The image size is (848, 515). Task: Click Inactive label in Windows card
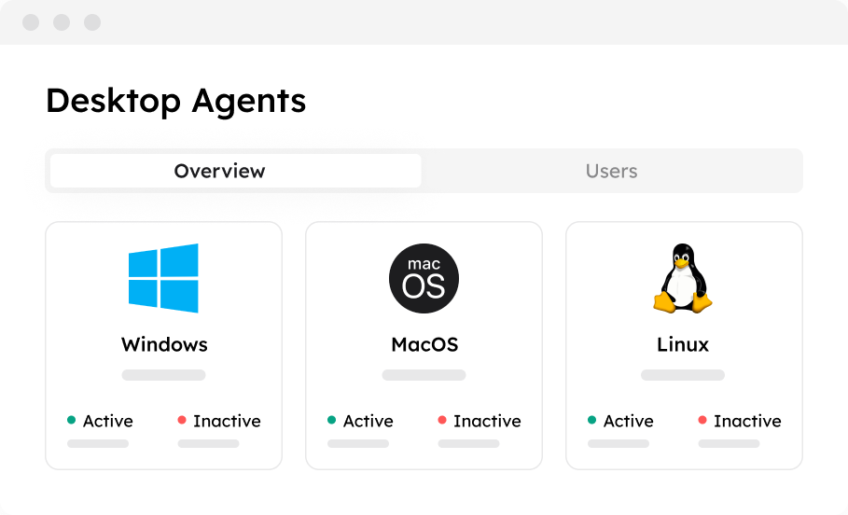227,421
